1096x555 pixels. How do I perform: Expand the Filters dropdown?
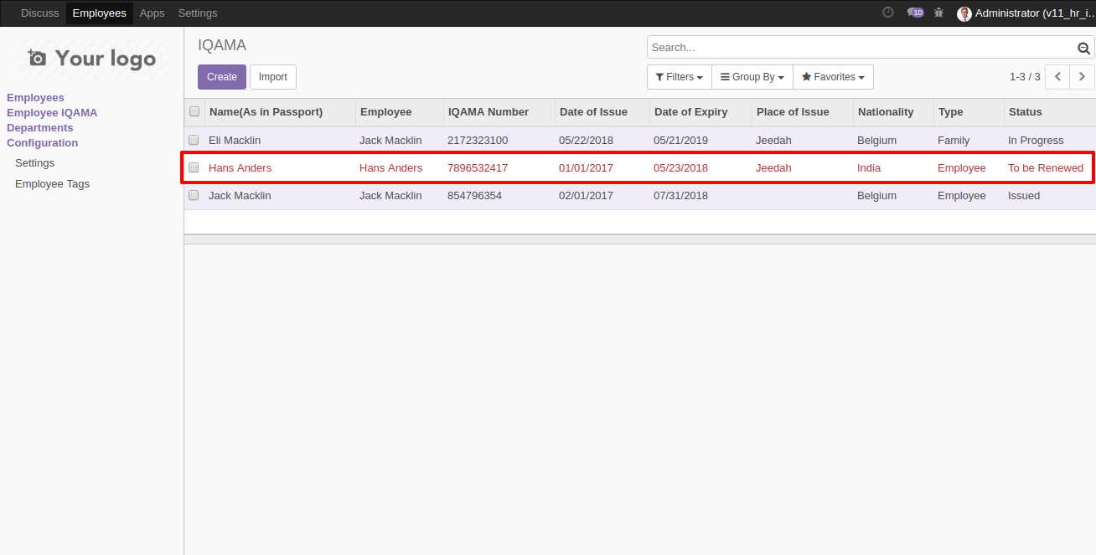coord(679,77)
